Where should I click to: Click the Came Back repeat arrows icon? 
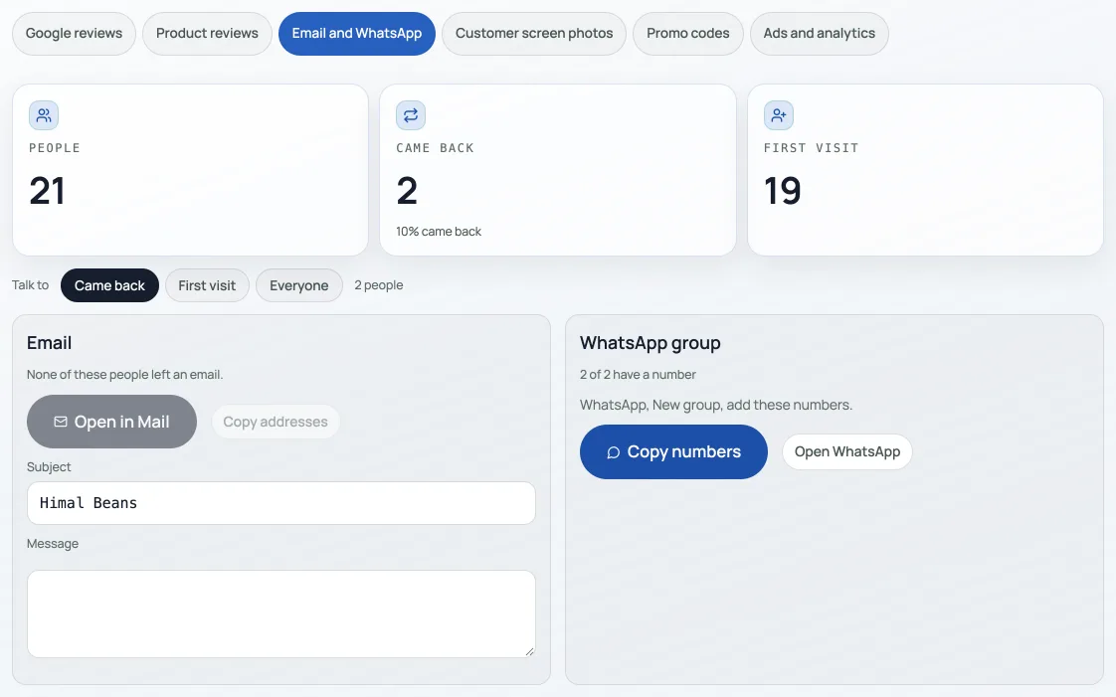pos(411,115)
